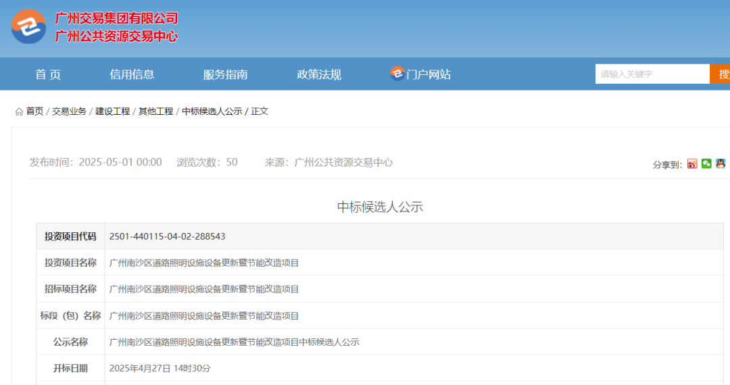Go to 交易业务 breadcrumb link
The width and height of the screenshot is (730, 385).
pyautogui.click(x=70, y=111)
